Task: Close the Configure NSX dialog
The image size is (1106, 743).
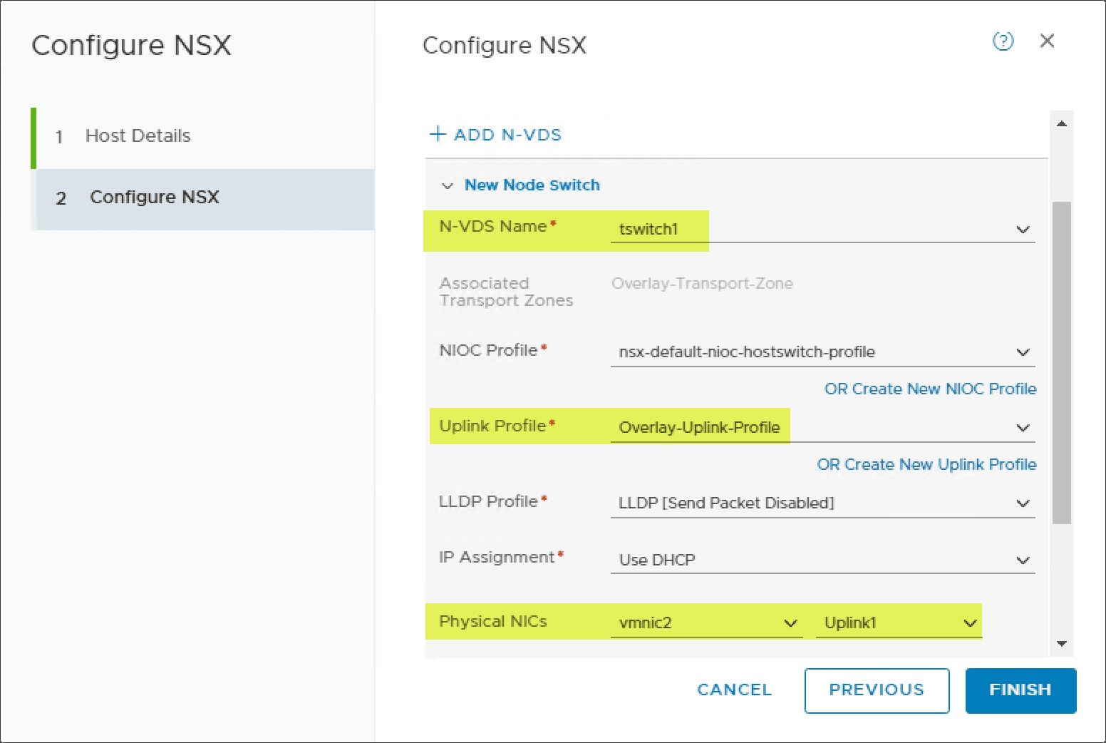Action: pos(1047,41)
